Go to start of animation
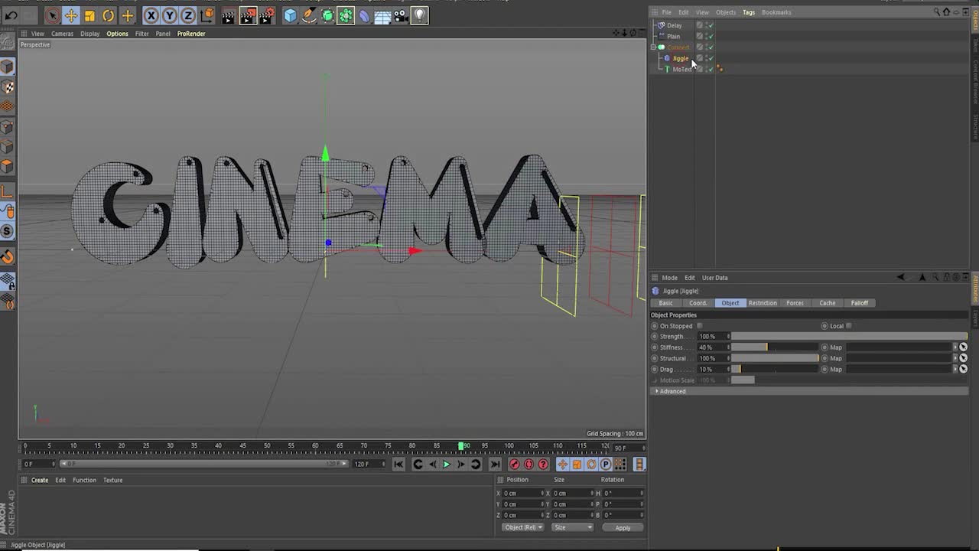979x551 pixels. [x=398, y=465]
